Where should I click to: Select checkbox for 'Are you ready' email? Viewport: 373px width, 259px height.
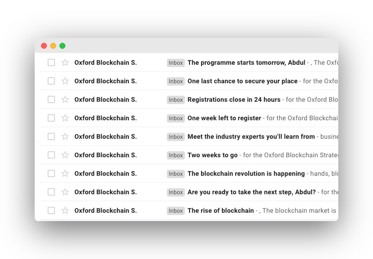point(51,192)
